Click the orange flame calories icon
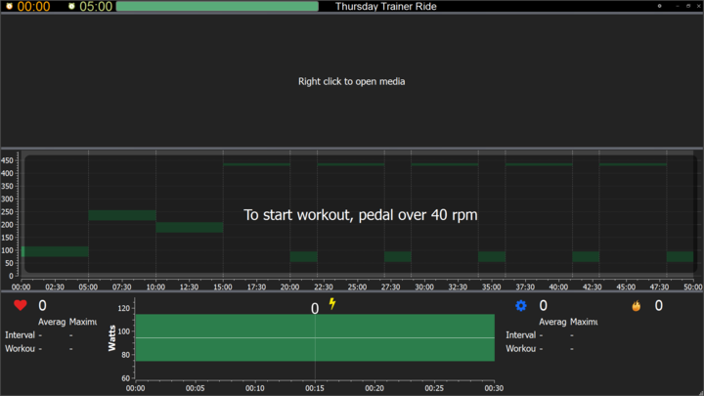The width and height of the screenshot is (704, 396). (x=637, y=306)
